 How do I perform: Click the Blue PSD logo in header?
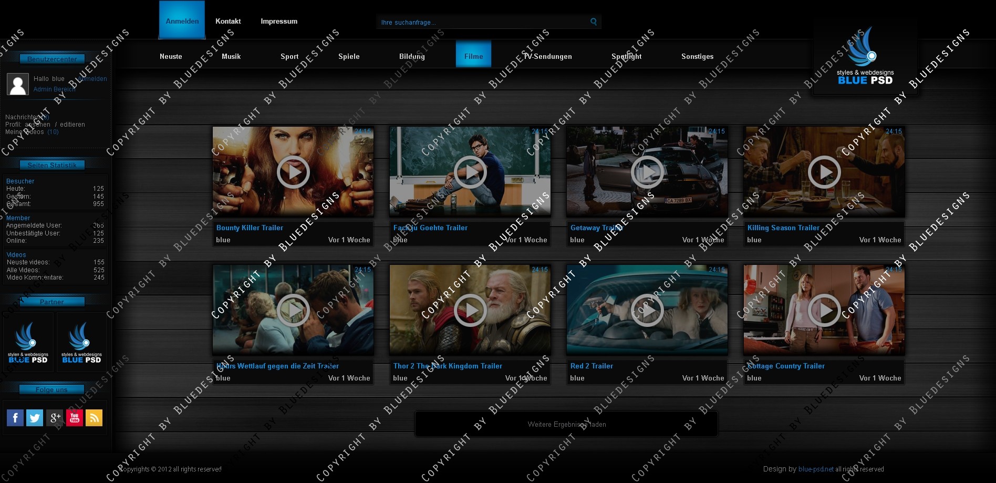click(x=865, y=56)
